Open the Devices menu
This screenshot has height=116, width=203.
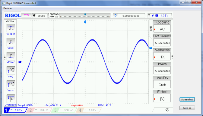click(8, 8)
